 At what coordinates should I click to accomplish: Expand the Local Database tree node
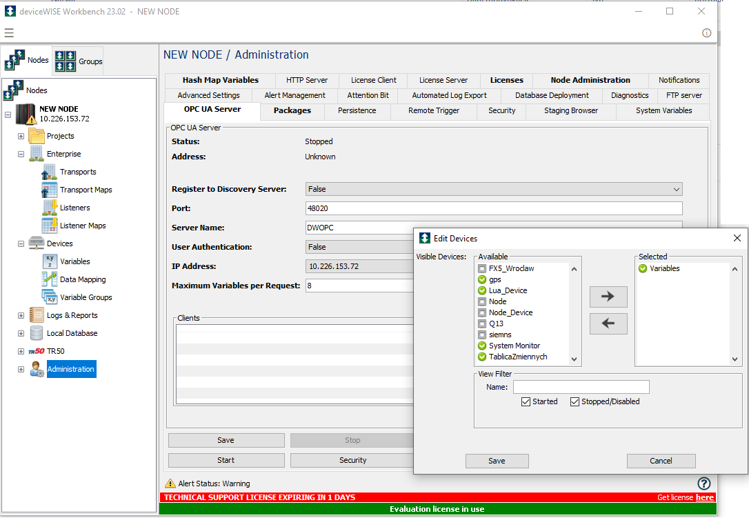[21, 334]
